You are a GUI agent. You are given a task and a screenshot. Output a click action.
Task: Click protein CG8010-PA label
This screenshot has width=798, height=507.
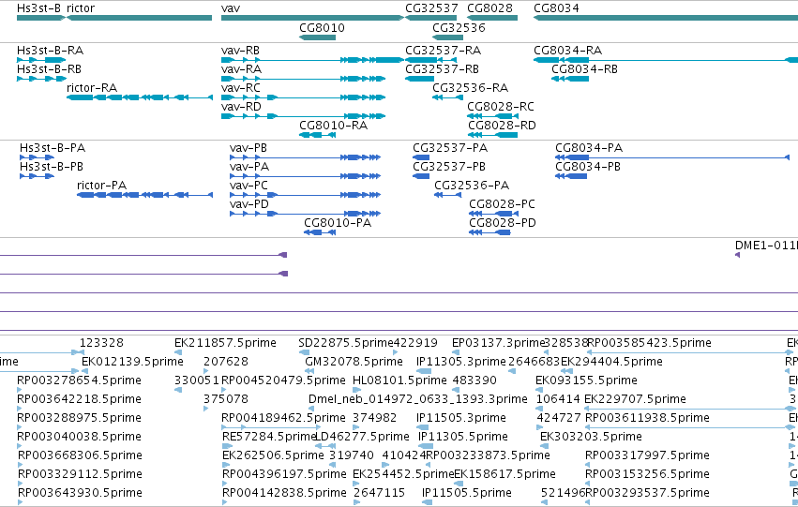(x=338, y=223)
